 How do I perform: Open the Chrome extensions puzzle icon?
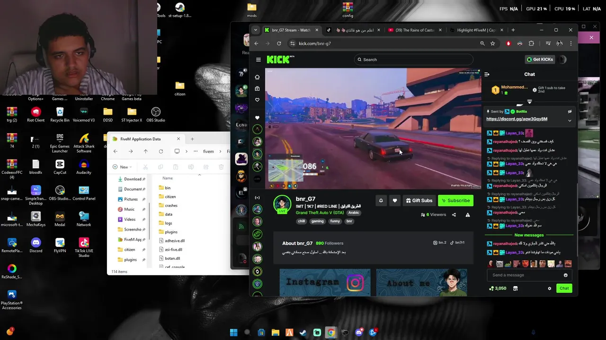pyautogui.click(x=531, y=43)
